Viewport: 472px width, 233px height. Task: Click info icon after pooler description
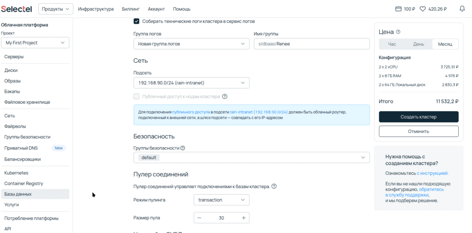tap(274, 186)
